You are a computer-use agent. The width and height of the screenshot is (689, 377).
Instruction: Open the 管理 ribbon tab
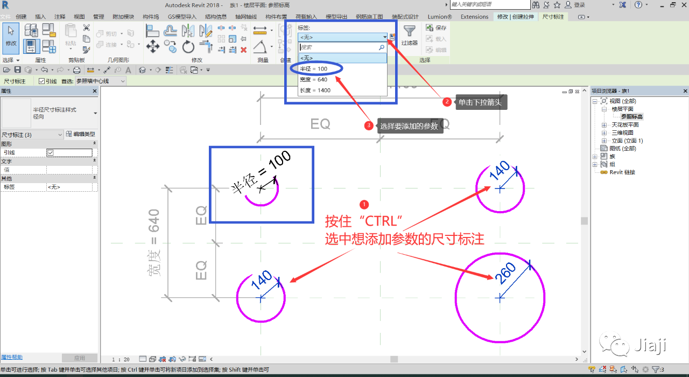pos(99,17)
